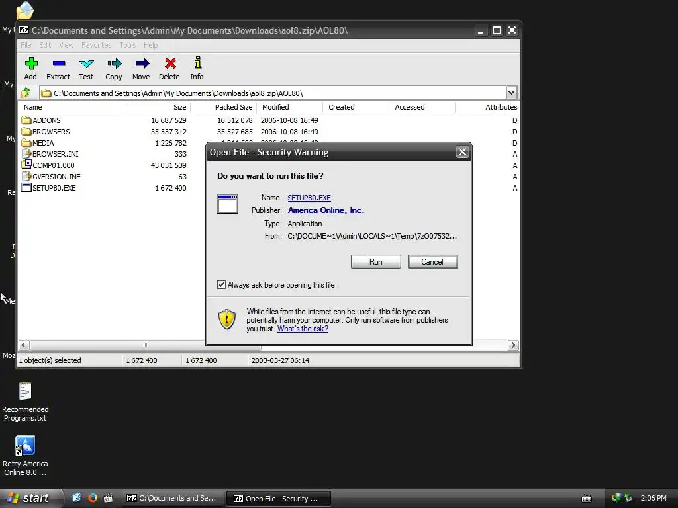Sort by the Attributes column header
This screenshot has width=678, height=508.
point(487,107)
